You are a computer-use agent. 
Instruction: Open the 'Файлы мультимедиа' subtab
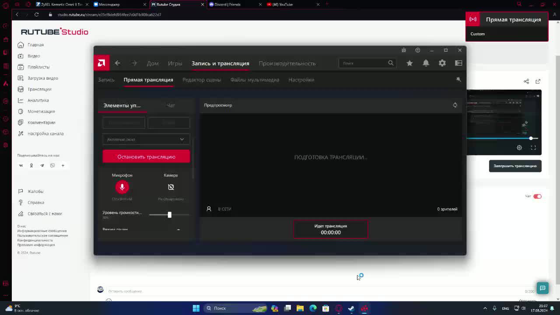(x=255, y=80)
